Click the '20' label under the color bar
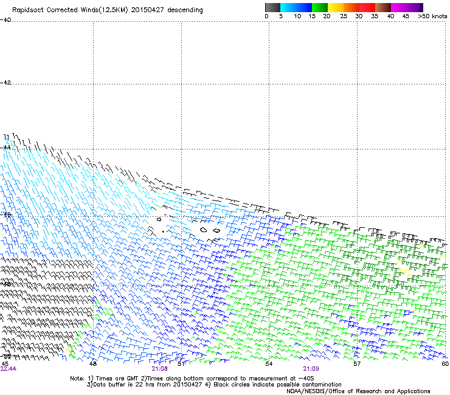Screen dimensions: 450x395 coord(327,16)
